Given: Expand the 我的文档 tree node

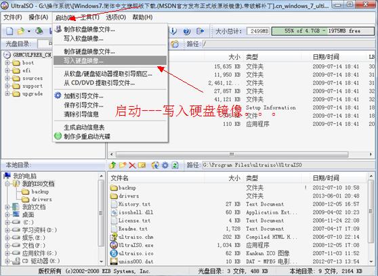Looking at the screenshot, I should pyautogui.click(x=7, y=207).
